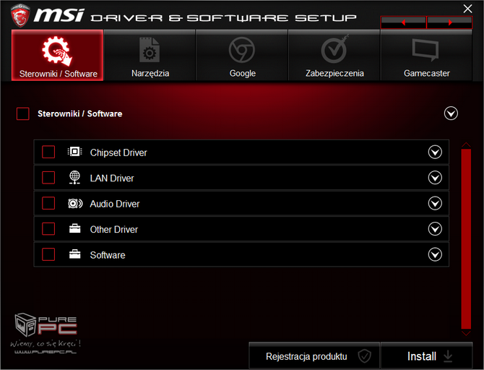Click the right red arrow tab navigation

click(x=449, y=22)
